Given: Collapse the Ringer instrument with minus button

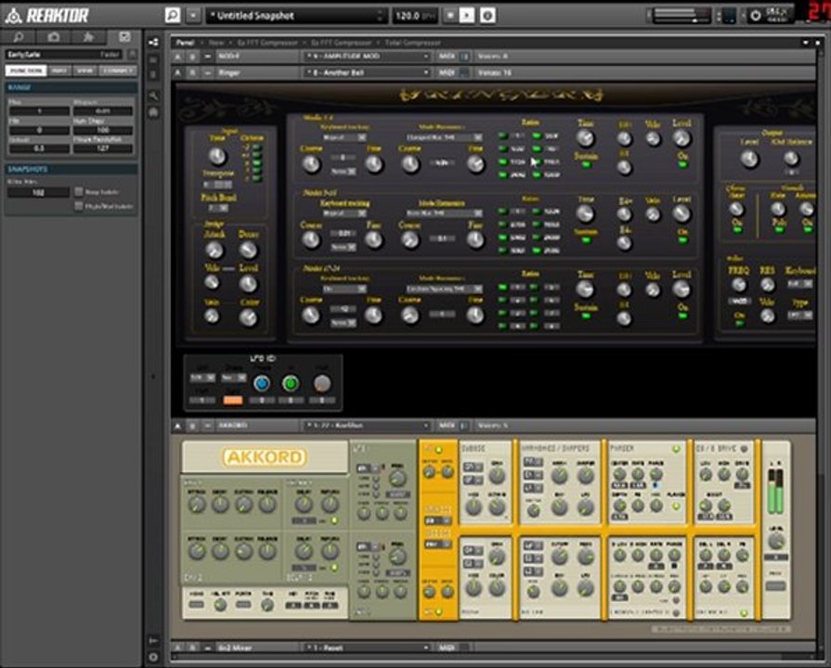Looking at the screenshot, I should (x=207, y=72).
